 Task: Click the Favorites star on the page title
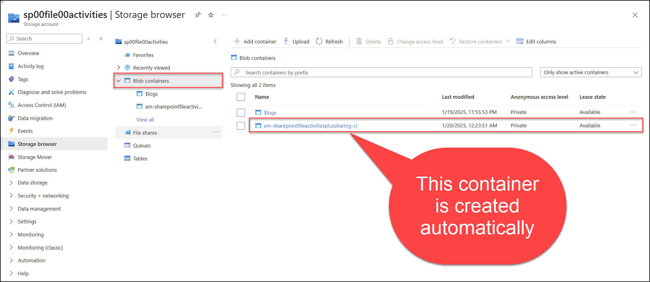pyautogui.click(x=211, y=14)
